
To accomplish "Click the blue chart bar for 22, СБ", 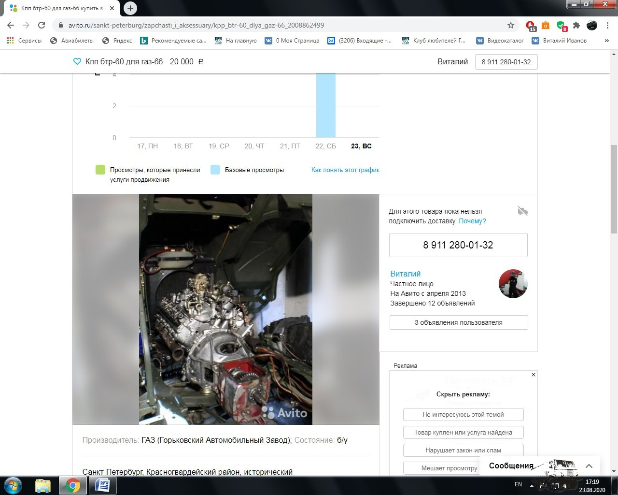I will [x=326, y=105].
